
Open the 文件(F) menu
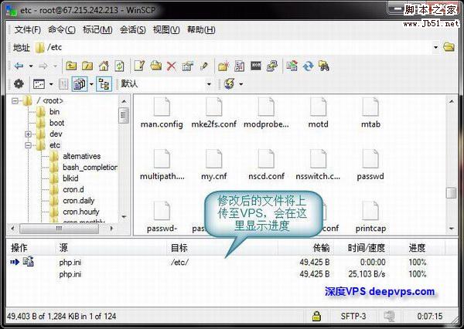coord(27,29)
